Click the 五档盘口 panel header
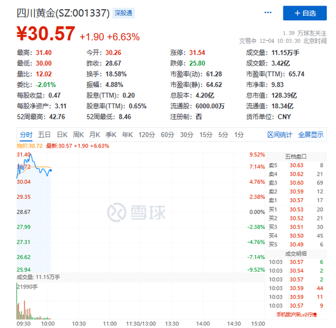The height and width of the screenshot is (328, 336). click(296, 157)
